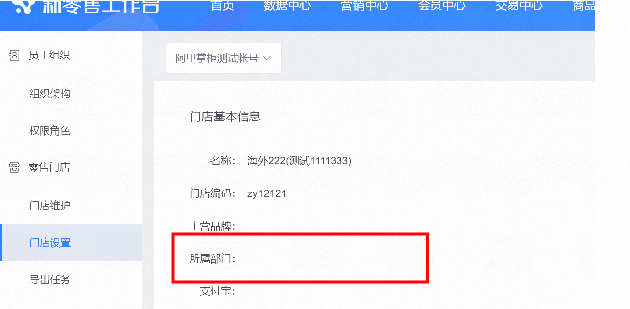Click the 新零售工作台 logo icon
The height and width of the screenshot is (309, 630).
(25, 5)
